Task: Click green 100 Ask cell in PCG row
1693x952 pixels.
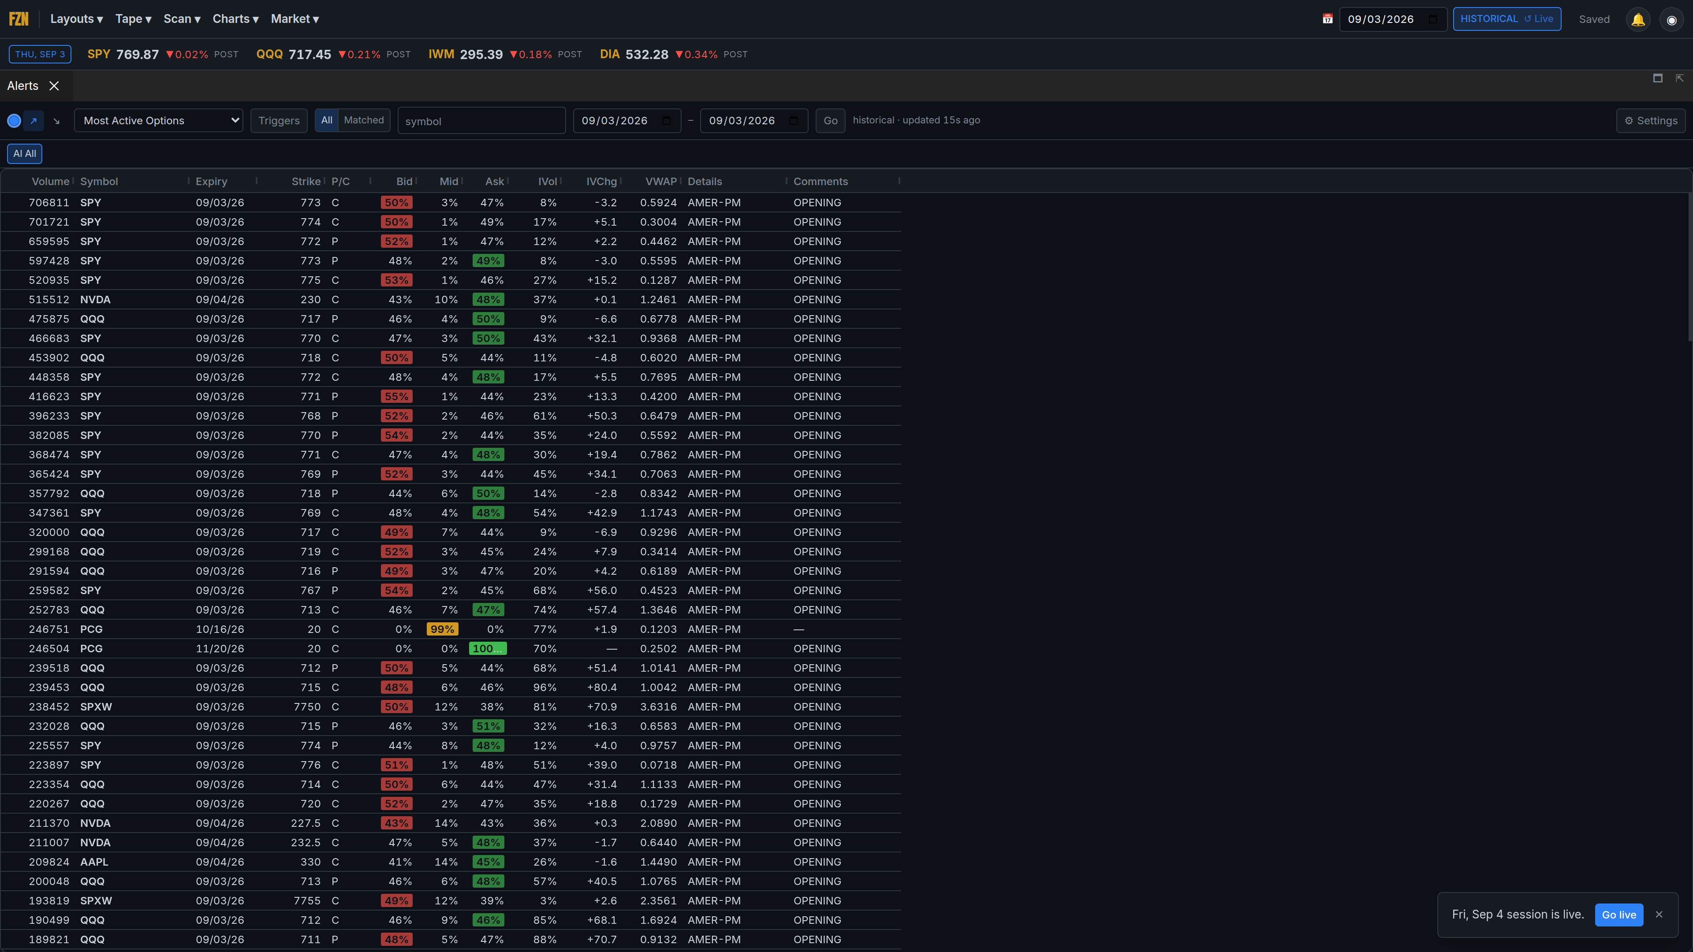Action: pyautogui.click(x=488, y=648)
